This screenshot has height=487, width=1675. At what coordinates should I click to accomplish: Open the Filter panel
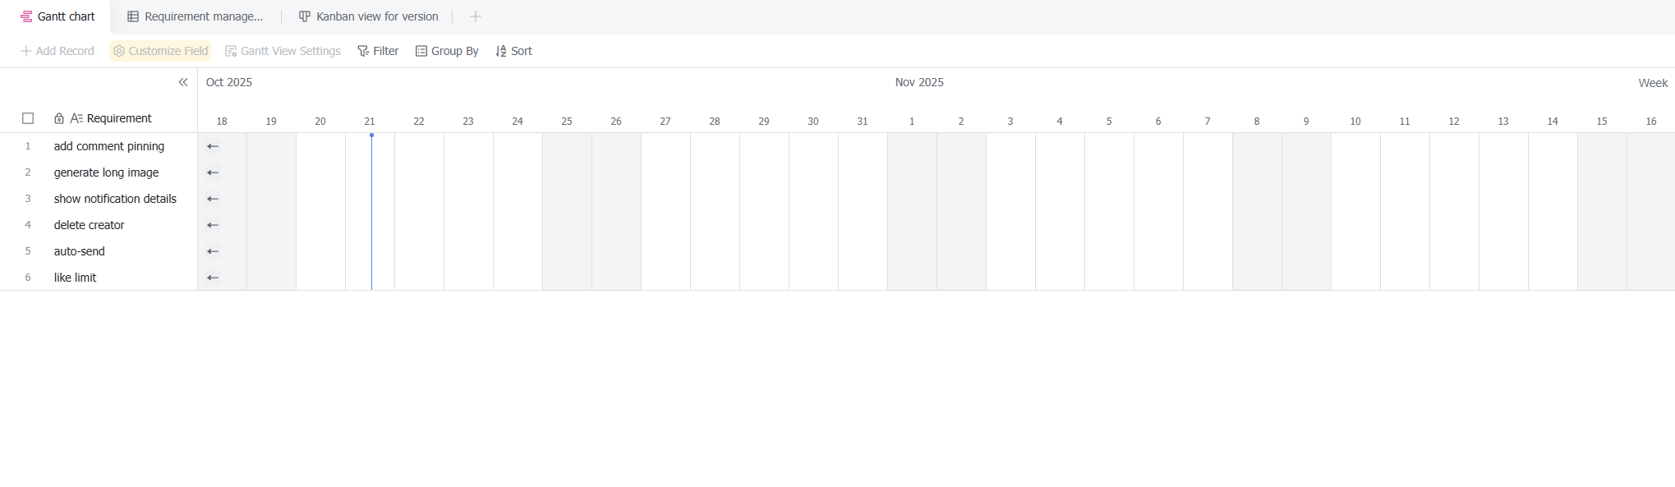click(378, 51)
